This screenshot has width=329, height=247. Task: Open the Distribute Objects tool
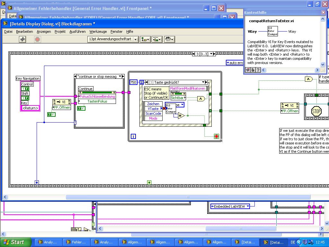pyautogui.click(x=157, y=39)
